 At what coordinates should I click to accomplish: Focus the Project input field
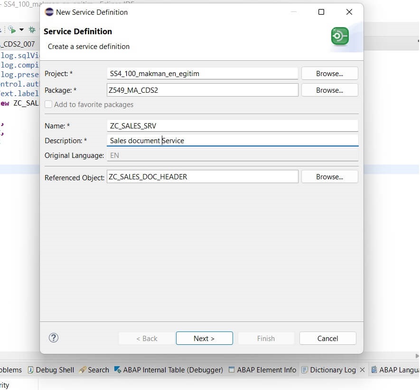[202, 74]
